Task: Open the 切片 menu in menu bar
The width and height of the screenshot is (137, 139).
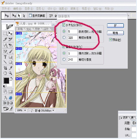Action: pyautogui.click(x=52, y=9)
